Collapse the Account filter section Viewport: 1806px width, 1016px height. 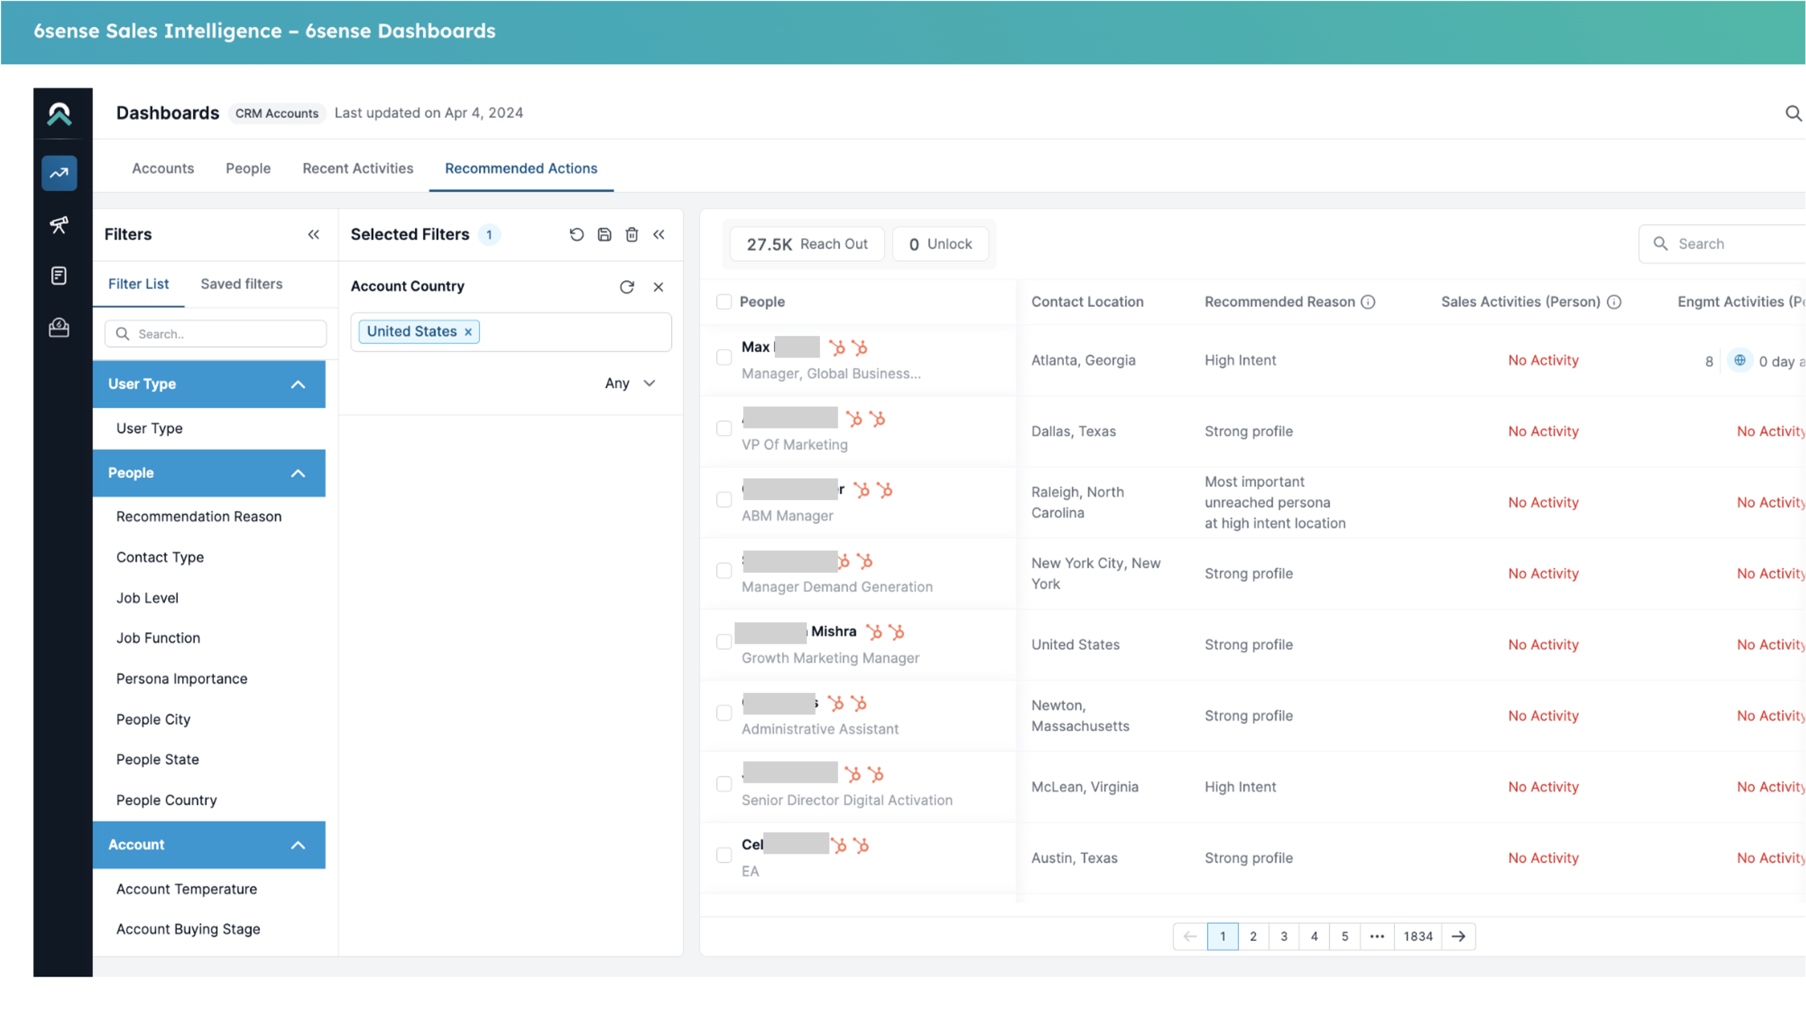click(298, 845)
